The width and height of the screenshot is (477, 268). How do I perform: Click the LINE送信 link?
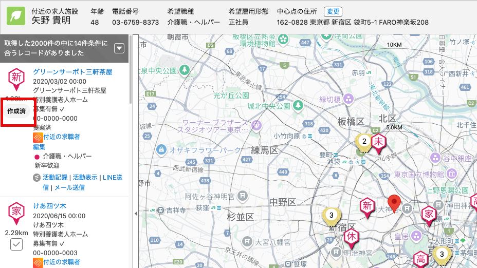(113, 178)
